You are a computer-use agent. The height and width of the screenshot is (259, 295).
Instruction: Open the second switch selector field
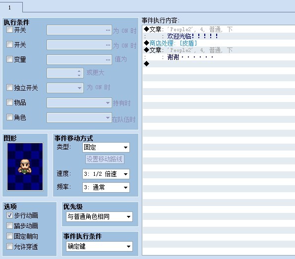(x=79, y=45)
